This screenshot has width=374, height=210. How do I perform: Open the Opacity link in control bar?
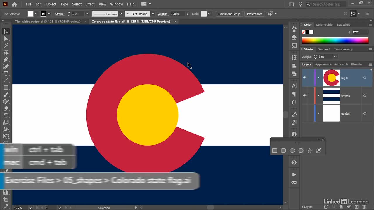[x=163, y=14]
